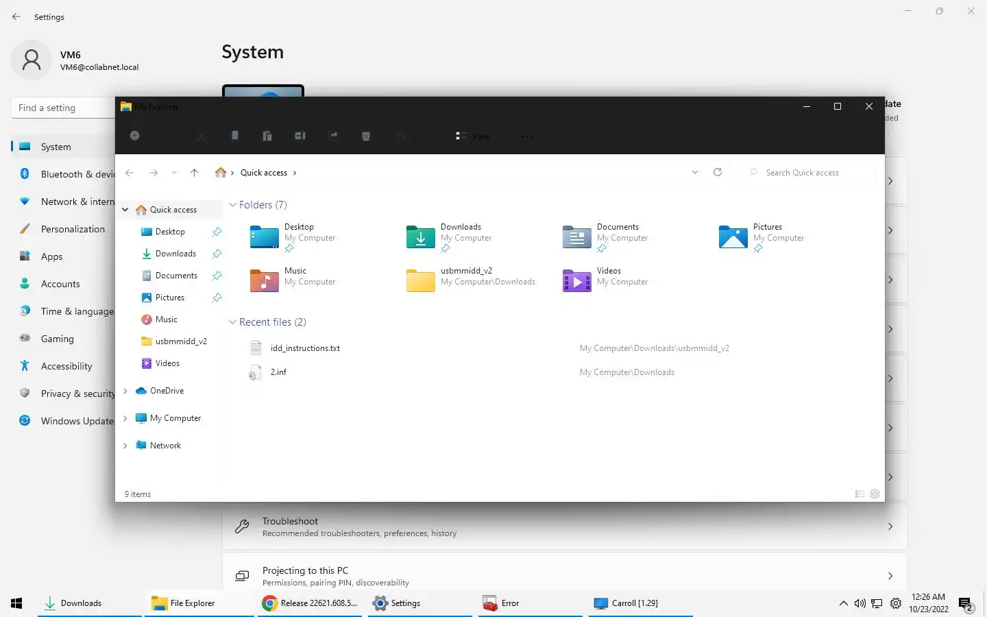Select Documents in the navigation pane
The width and height of the screenshot is (987, 617).
pyautogui.click(x=176, y=276)
